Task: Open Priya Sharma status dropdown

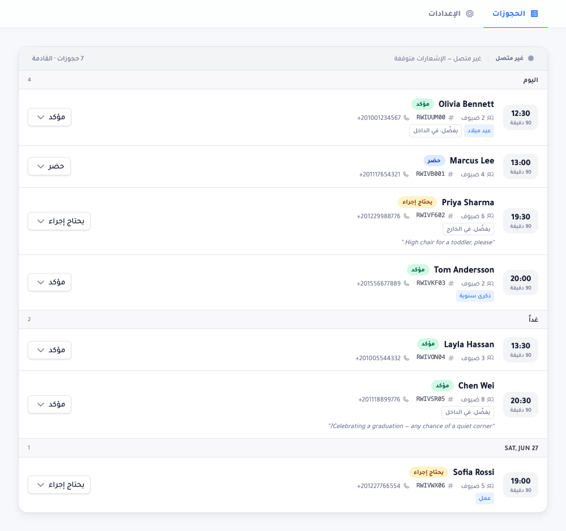Action: pyautogui.click(x=59, y=221)
